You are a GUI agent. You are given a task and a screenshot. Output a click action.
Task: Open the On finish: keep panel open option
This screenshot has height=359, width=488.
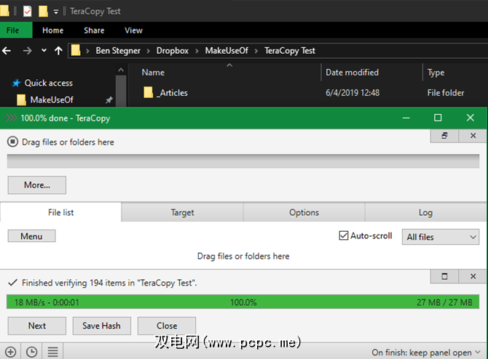(x=422, y=352)
